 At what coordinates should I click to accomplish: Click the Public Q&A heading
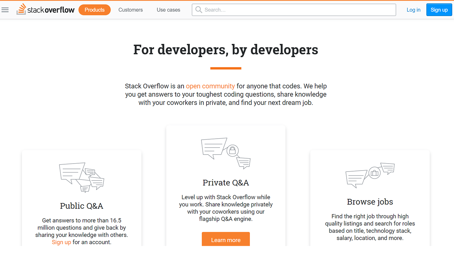(x=82, y=206)
